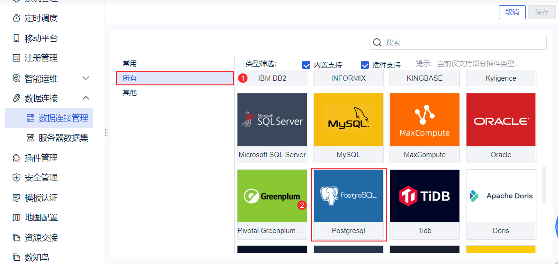The width and height of the screenshot is (558, 264).
Task: Click the database list vertical scrollbar
Action: pos(543,185)
